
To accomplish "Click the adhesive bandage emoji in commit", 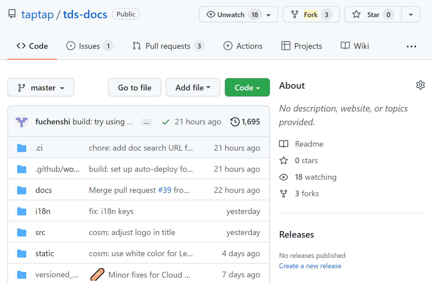I will (97, 275).
